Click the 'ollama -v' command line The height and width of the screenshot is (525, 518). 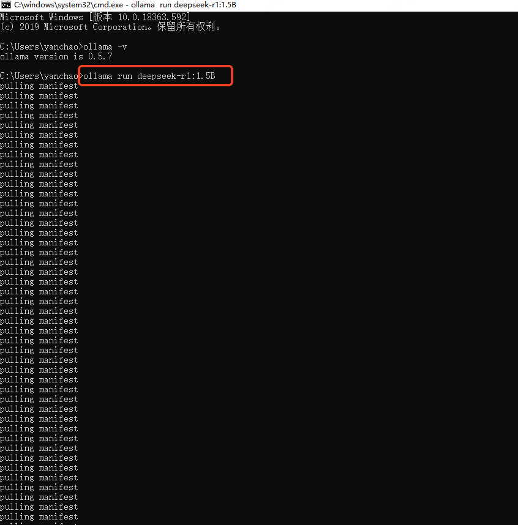point(63,47)
